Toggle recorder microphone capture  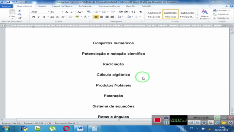[197, 123]
